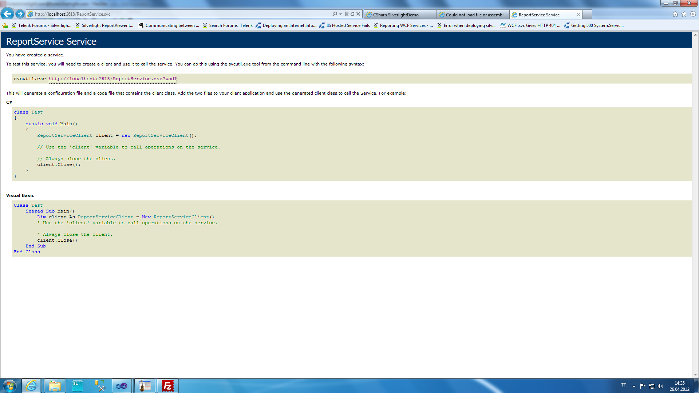Open WCF .svc Gives HTTP 404 bookmark
This screenshot has height=393, width=699.
[533, 25]
